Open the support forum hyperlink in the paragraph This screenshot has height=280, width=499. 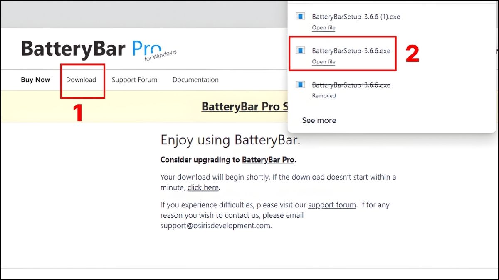click(332, 205)
